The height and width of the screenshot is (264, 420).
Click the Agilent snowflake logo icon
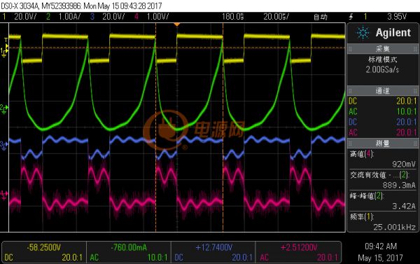pos(363,33)
